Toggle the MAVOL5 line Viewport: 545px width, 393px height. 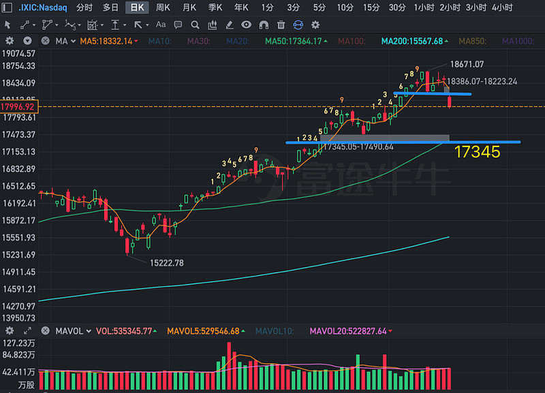pos(206,331)
